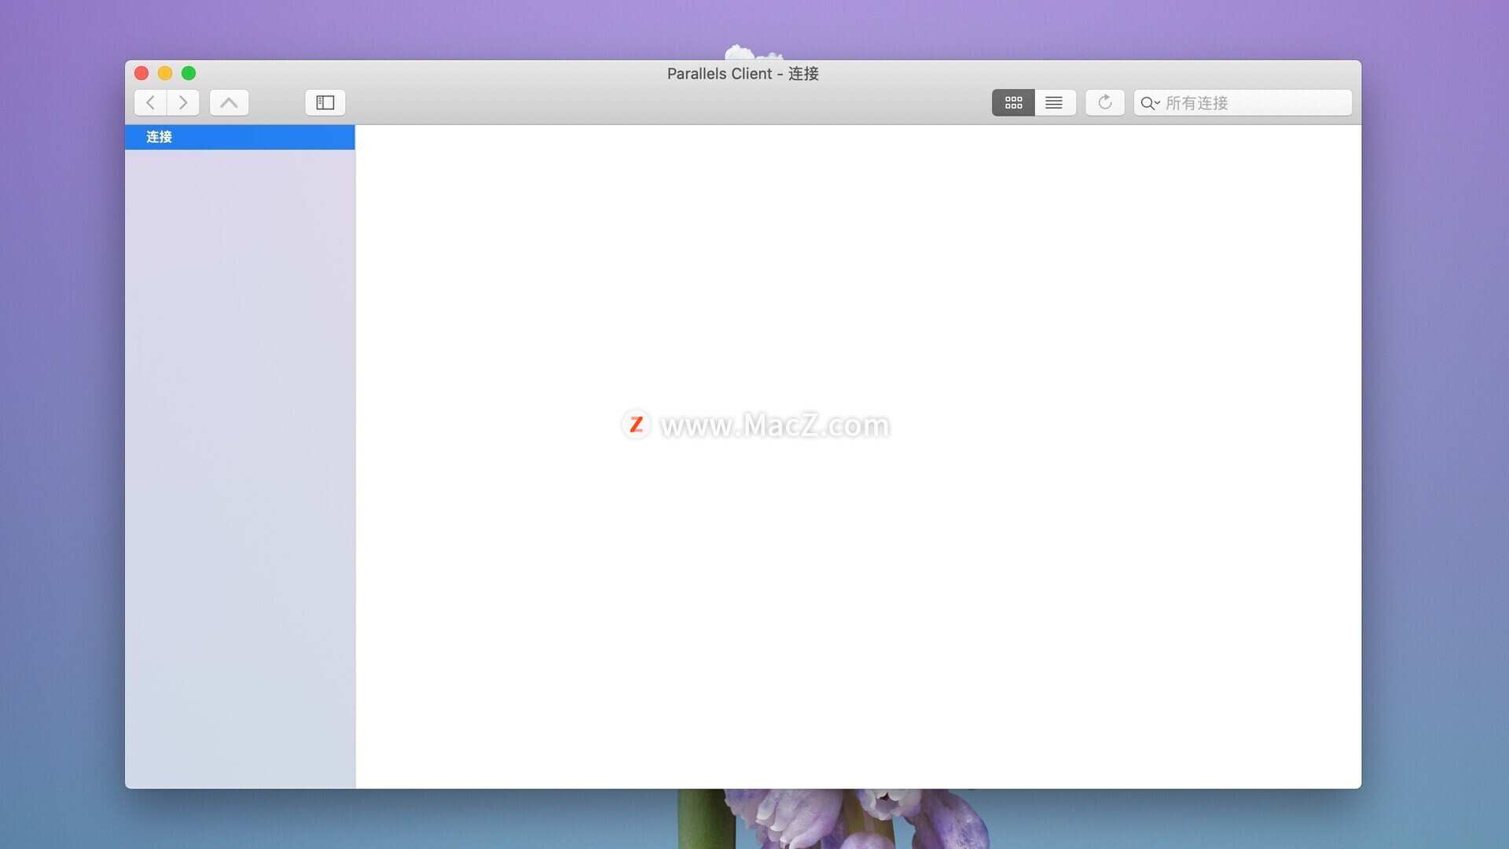Focus the 所有连接 search field
This screenshot has height=849, width=1509.
1243,102
